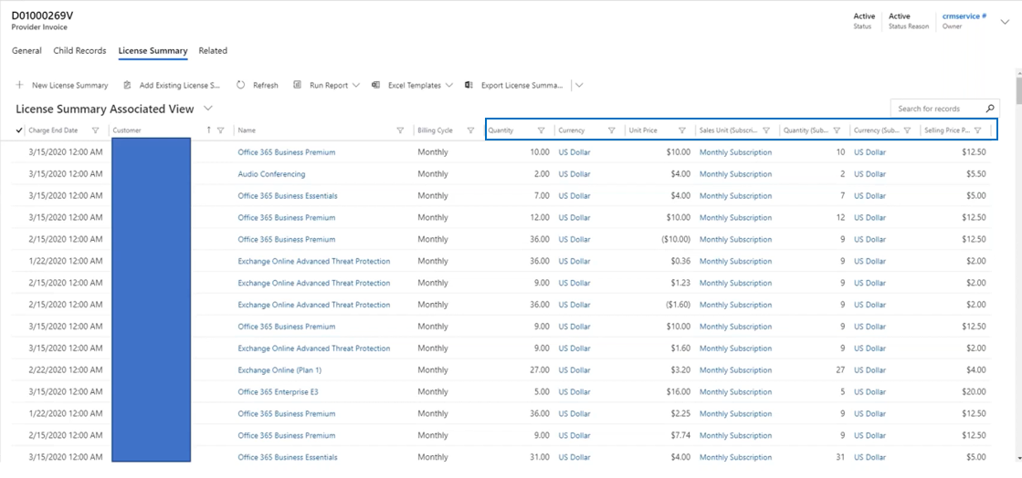Open Customer column filter funnel
The height and width of the screenshot is (478, 1022).
tap(220, 130)
